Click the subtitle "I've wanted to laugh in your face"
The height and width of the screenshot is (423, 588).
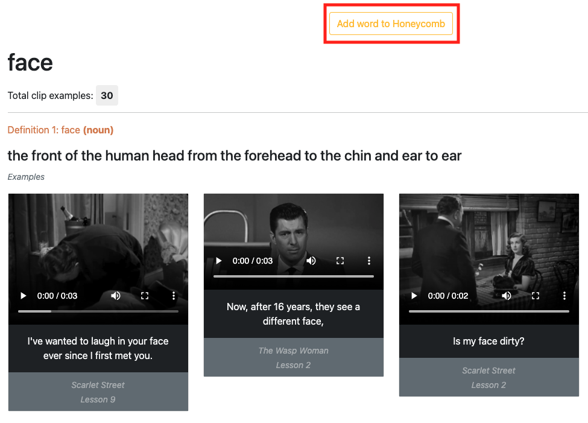pyautogui.click(x=98, y=348)
